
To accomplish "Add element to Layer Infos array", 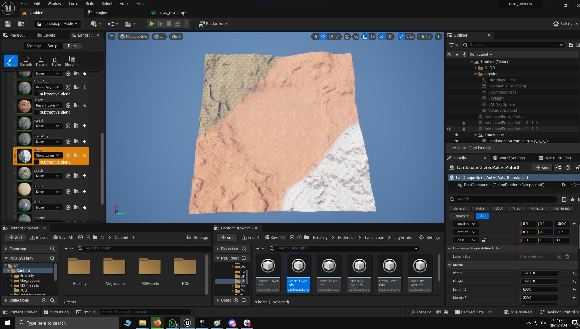I will pyautogui.click(x=559, y=257).
